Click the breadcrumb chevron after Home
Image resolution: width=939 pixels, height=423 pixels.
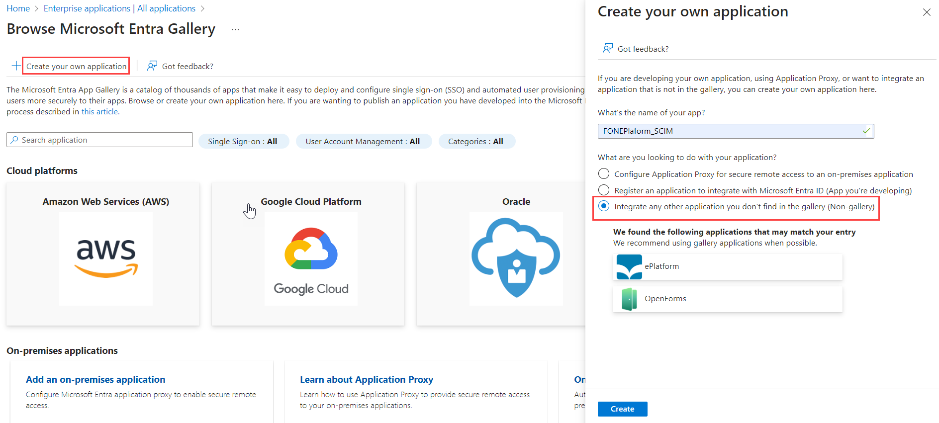36,9
